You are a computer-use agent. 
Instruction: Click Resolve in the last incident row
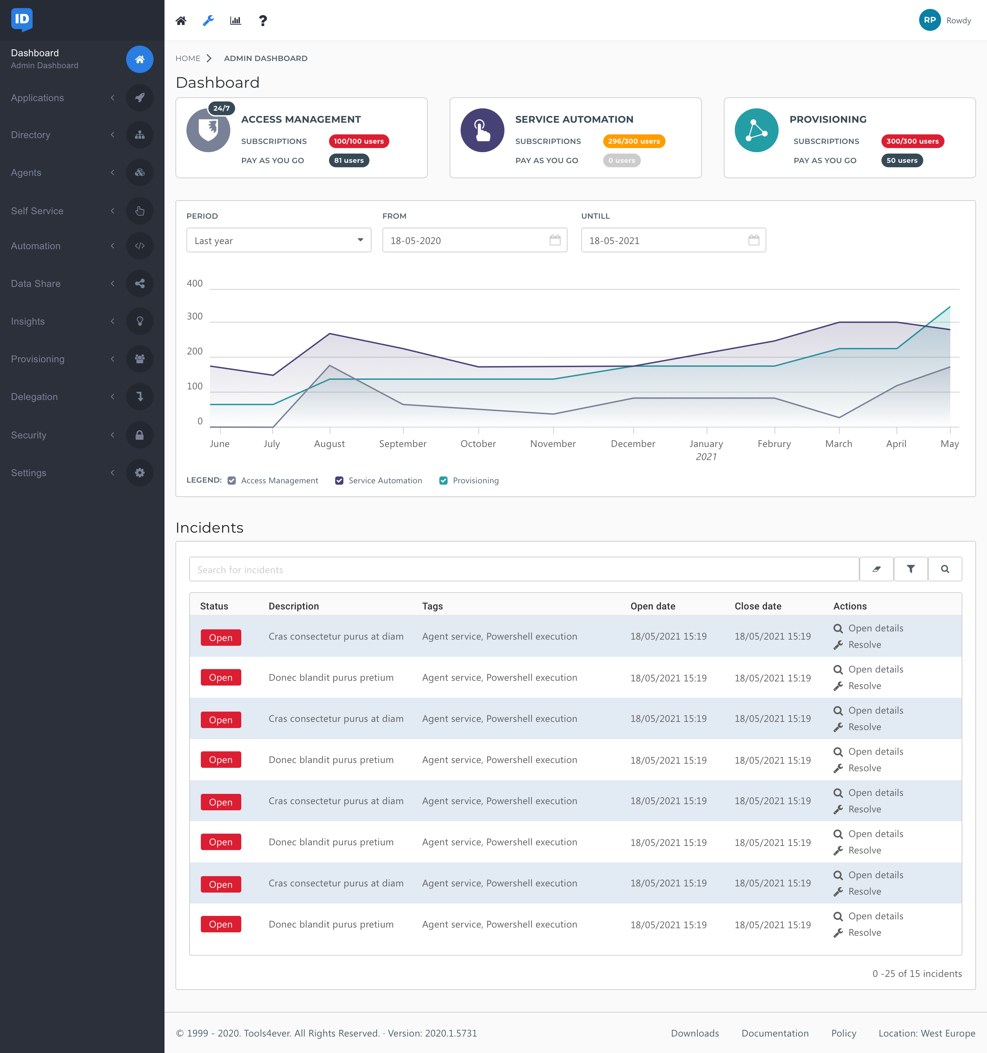(x=857, y=933)
